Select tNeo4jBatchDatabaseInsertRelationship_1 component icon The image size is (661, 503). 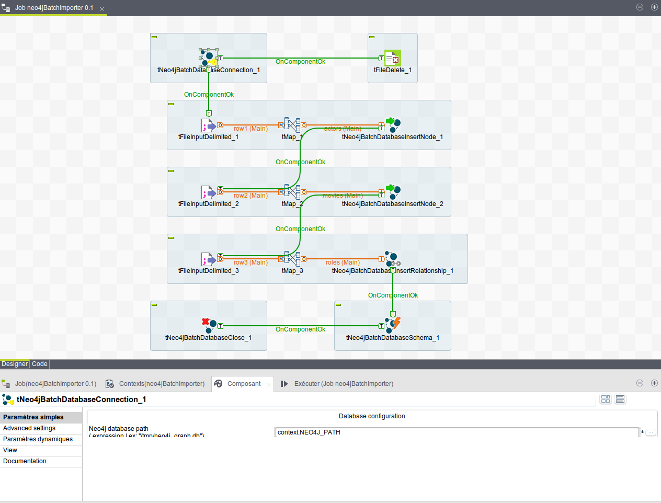[x=393, y=259]
